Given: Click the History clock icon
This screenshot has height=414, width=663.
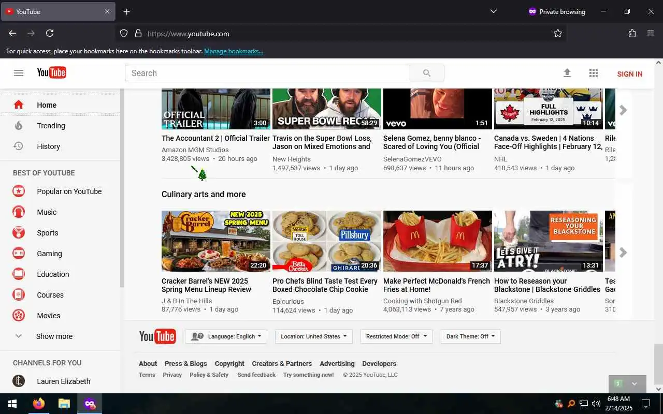Looking at the screenshot, I should [19, 146].
